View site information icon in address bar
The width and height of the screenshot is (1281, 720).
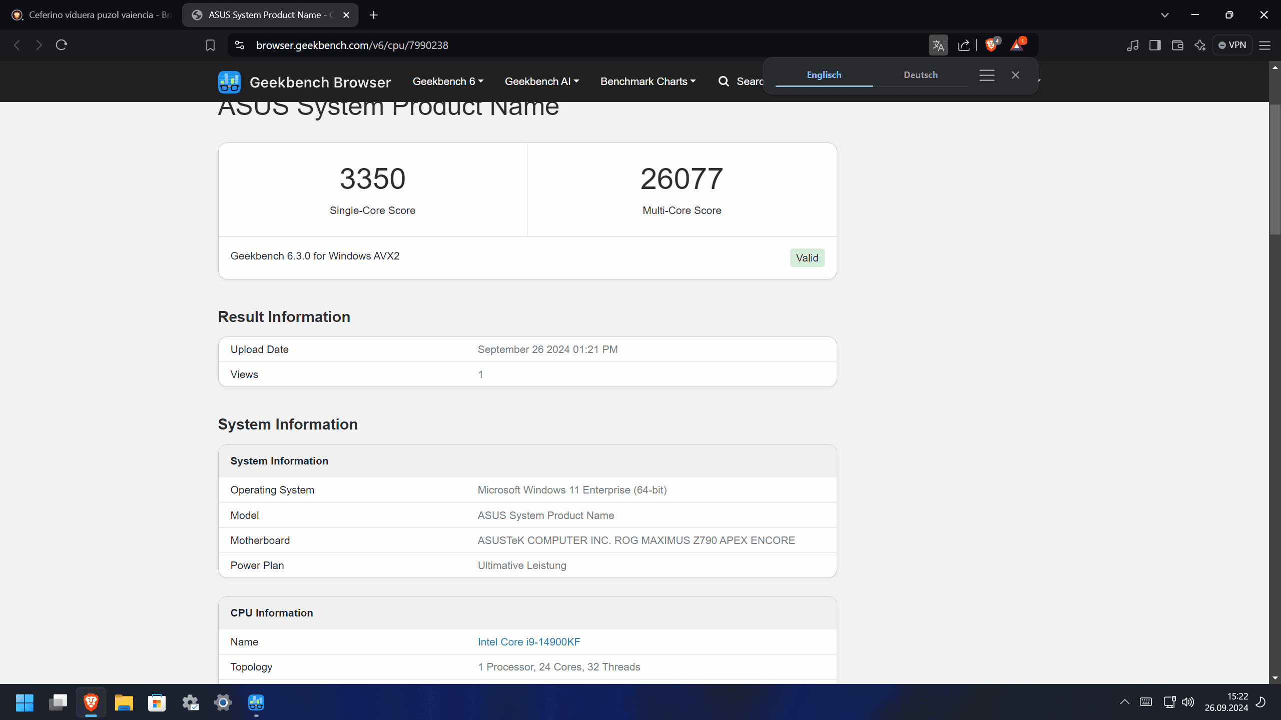[x=240, y=45]
